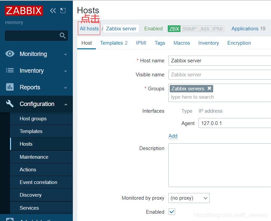Click the Reports bar chart icon
This screenshot has height=221, width=271.
(x=10, y=87)
